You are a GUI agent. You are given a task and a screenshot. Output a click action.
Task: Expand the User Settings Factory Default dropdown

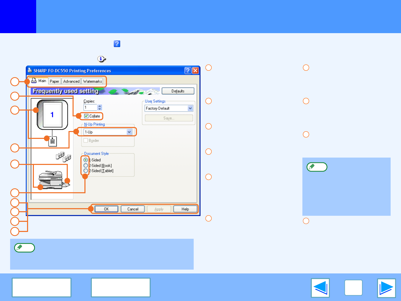click(190, 108)
